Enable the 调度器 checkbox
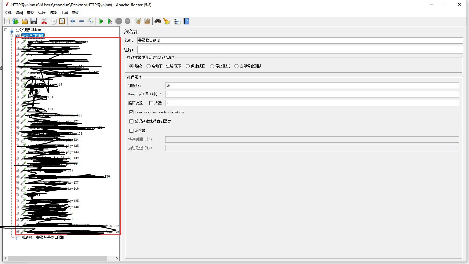 (132, 131)
